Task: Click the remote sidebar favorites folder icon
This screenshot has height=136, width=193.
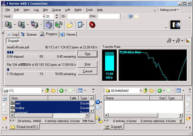Action: coord(188,119)
